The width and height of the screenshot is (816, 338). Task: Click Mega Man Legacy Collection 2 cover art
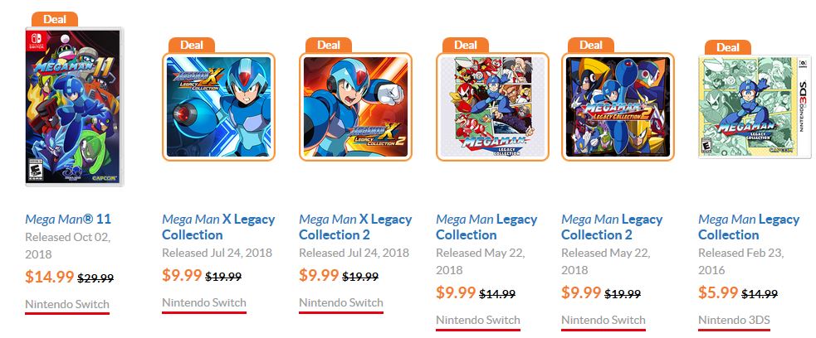(x=618, y=106)
